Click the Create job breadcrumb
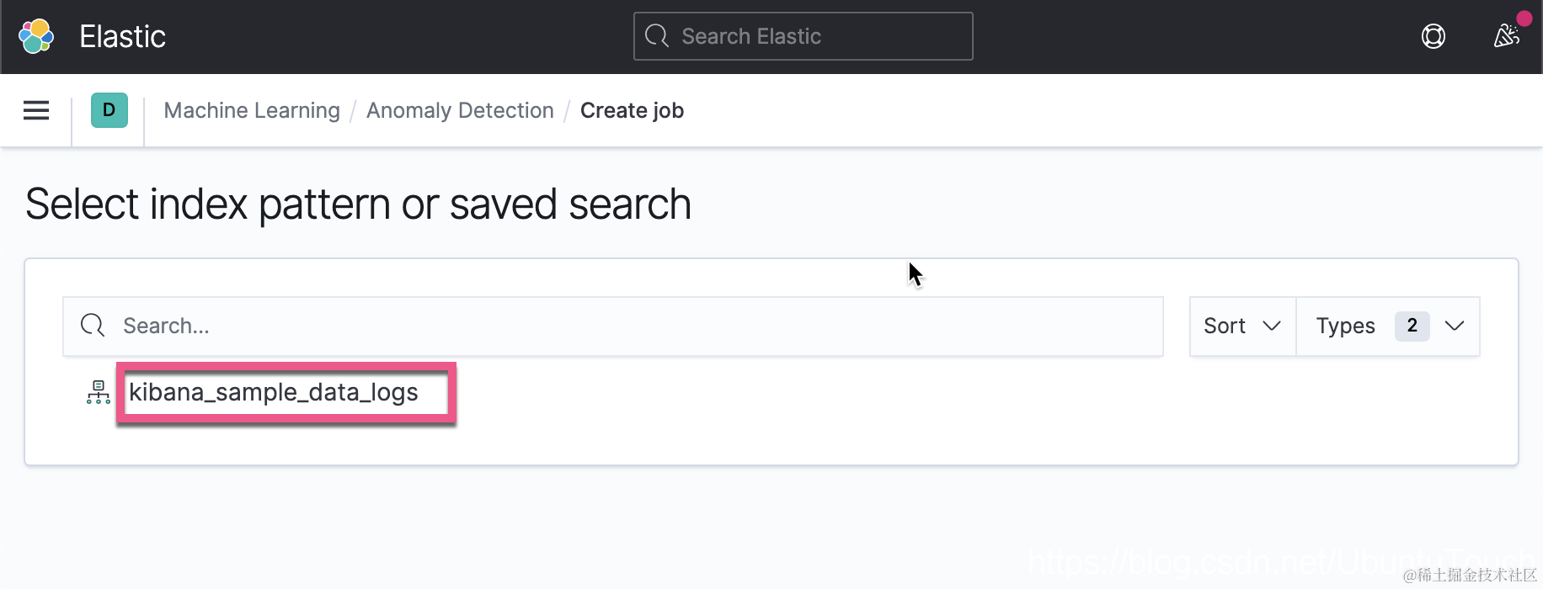 632,110
